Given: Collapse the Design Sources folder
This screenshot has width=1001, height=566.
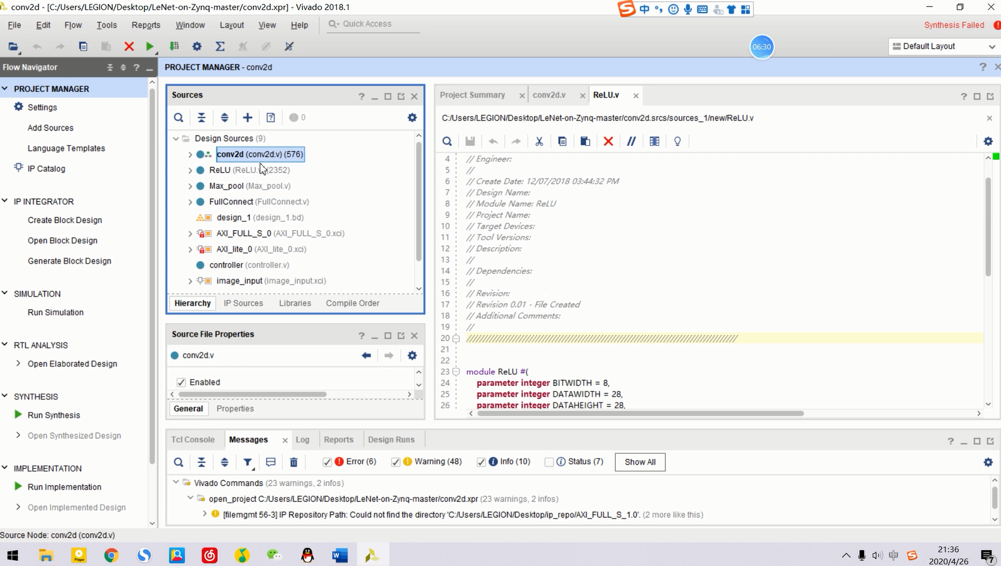Looking at the screenshot, I should pos(176,138).
